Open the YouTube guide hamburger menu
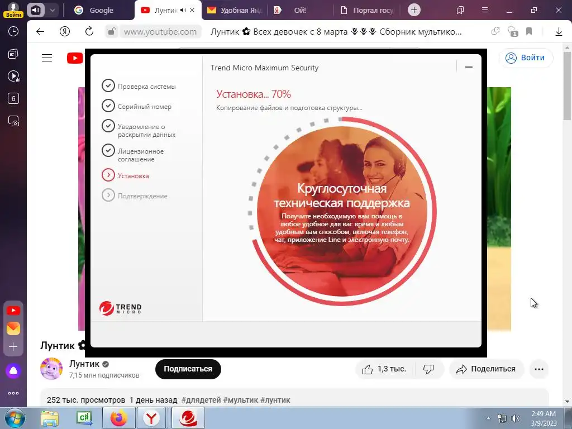 click(47, 58)
